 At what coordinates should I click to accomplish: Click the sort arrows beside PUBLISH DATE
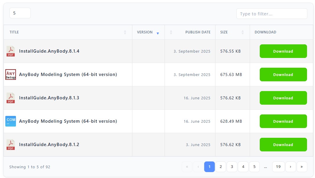coord(171,32)
